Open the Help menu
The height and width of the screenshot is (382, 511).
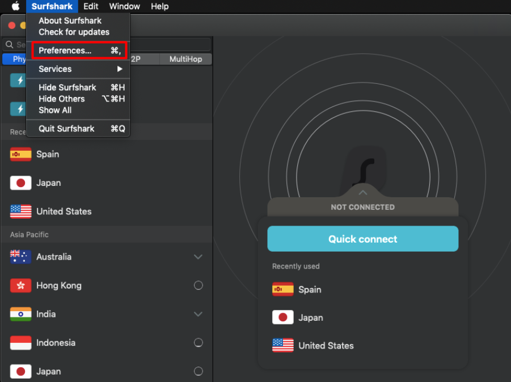point(160,6)
